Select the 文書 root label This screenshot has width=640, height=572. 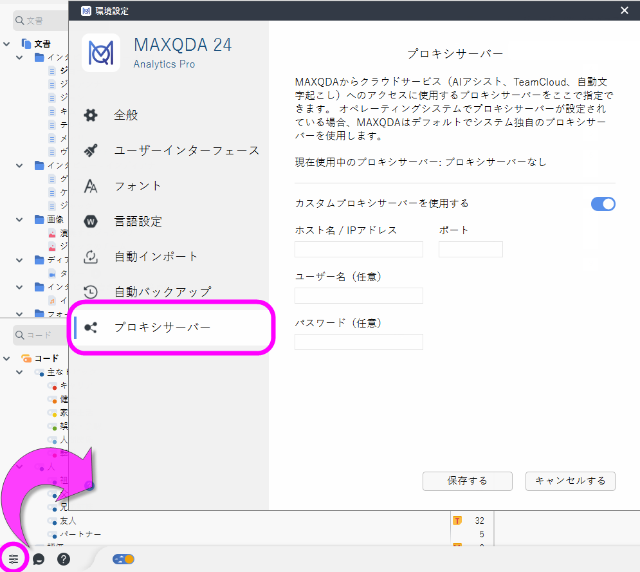pos(42,44)
